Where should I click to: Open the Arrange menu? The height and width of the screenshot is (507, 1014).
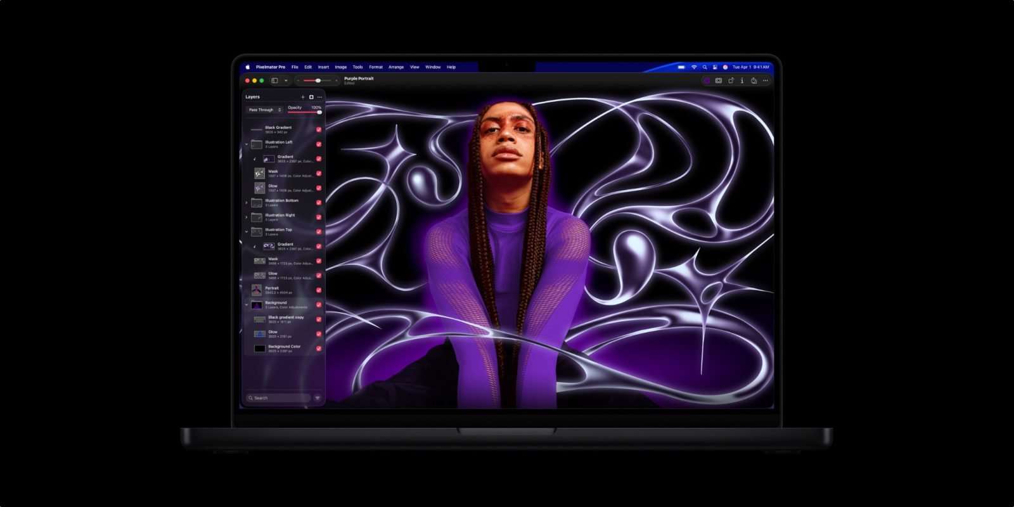coord(396,67)
